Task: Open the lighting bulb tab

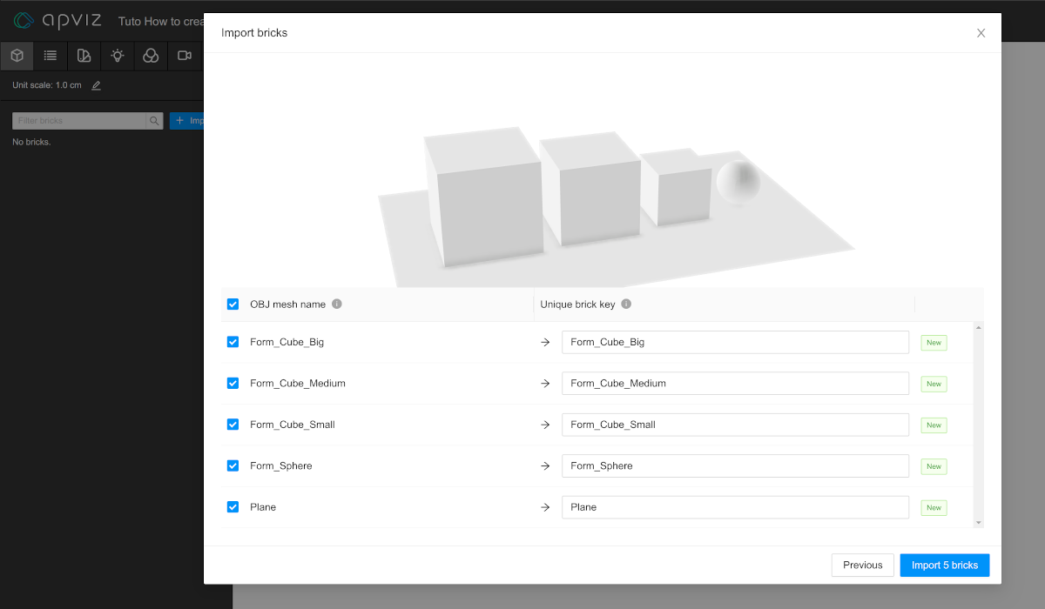Action: tap(118, 56)
